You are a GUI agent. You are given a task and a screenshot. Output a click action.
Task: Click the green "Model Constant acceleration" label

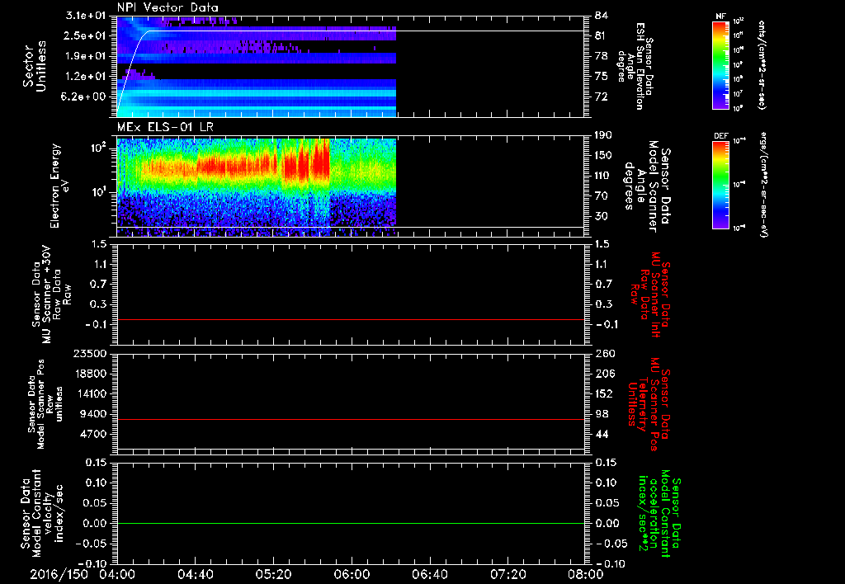(x=660, y=513)
